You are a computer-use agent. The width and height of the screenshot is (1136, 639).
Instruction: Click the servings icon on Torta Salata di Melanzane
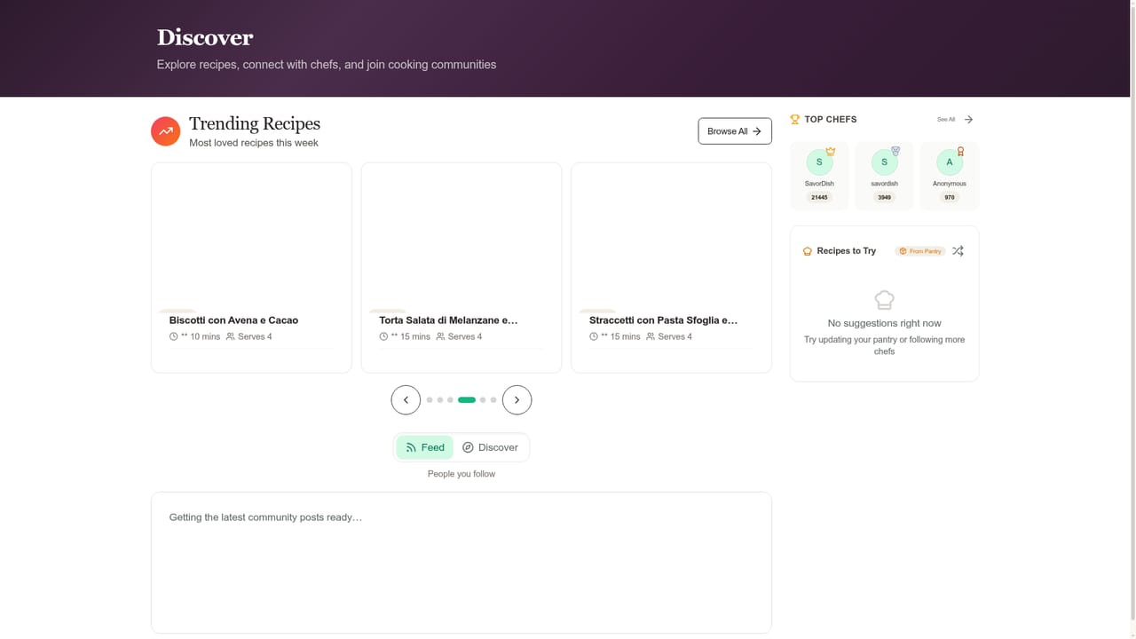441,336
